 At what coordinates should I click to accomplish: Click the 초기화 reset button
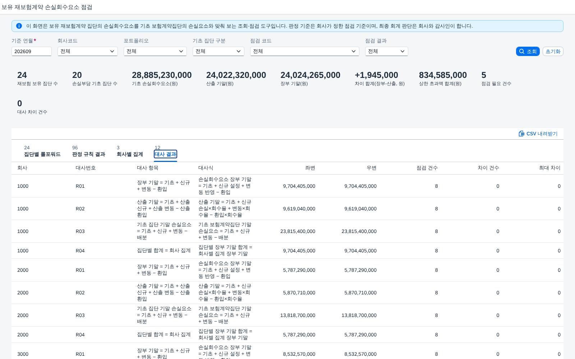(x=553, y=51)
